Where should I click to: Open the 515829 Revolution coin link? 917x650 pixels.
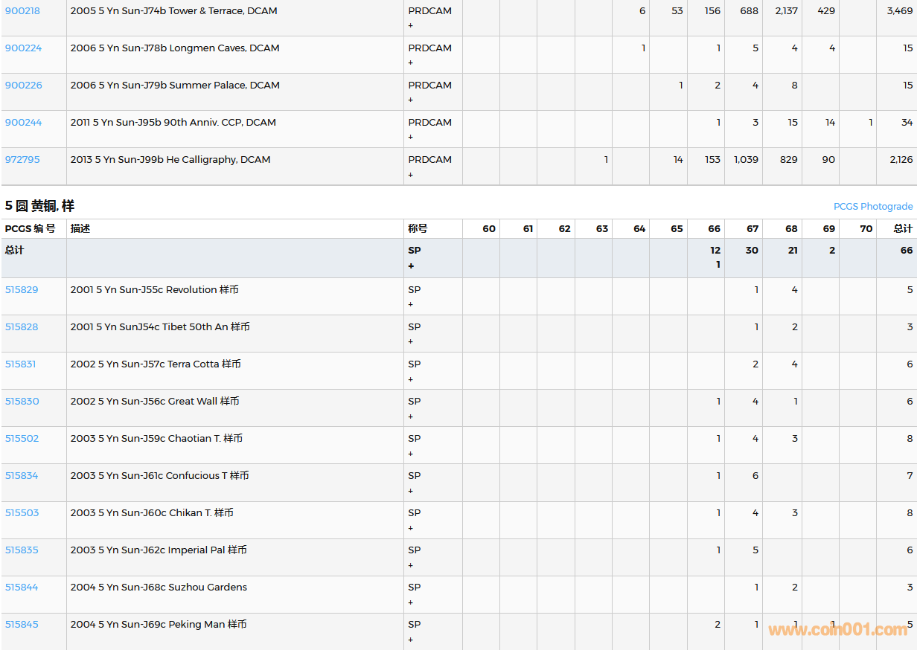pos(22,290)
